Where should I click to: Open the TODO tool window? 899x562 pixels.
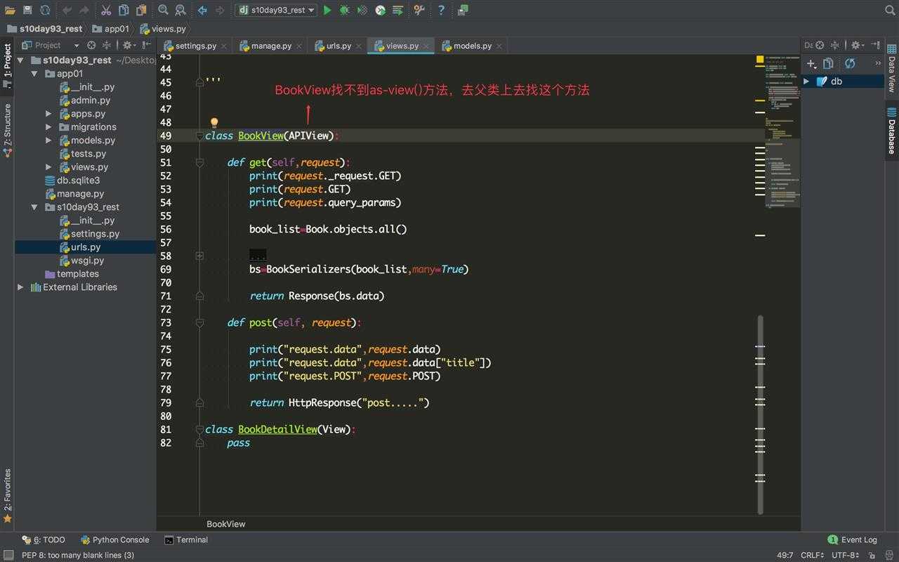(x=44, y=540)
